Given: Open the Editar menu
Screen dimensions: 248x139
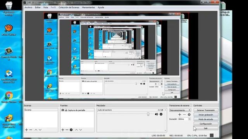Looking at the screenshot, I should click(x=38, y=7).
